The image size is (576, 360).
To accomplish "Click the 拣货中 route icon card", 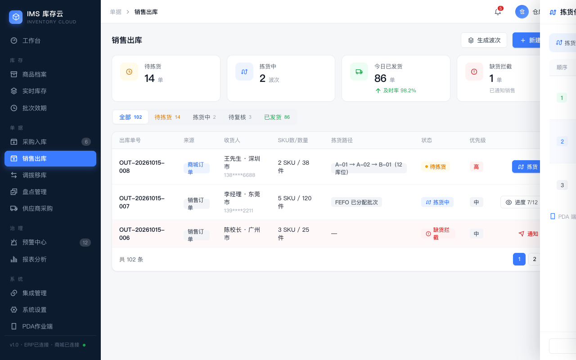I will (244, 72).
